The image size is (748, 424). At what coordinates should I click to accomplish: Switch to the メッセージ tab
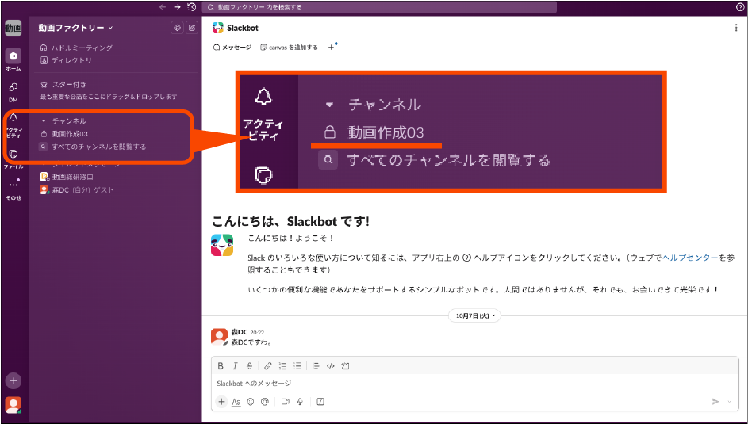click(x=232, y=48)
